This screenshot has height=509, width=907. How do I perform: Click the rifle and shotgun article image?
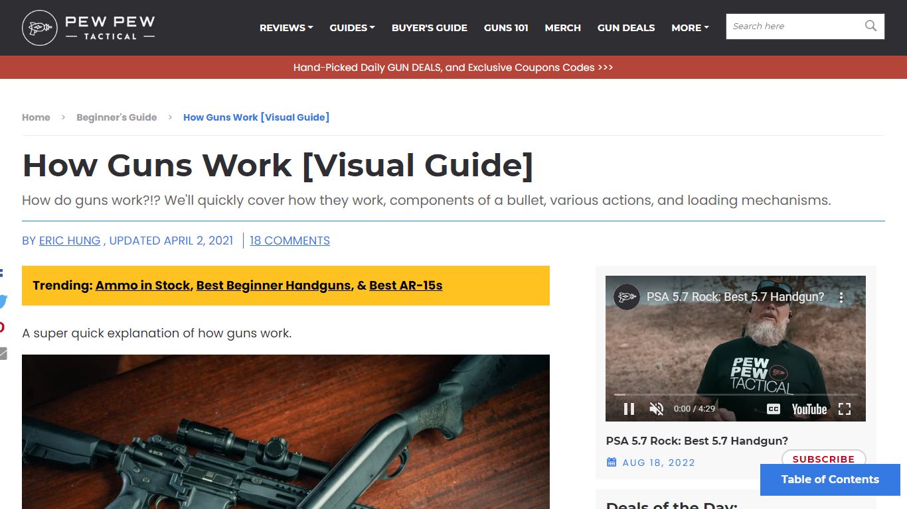pyautogui.click(x=286, y=431)
